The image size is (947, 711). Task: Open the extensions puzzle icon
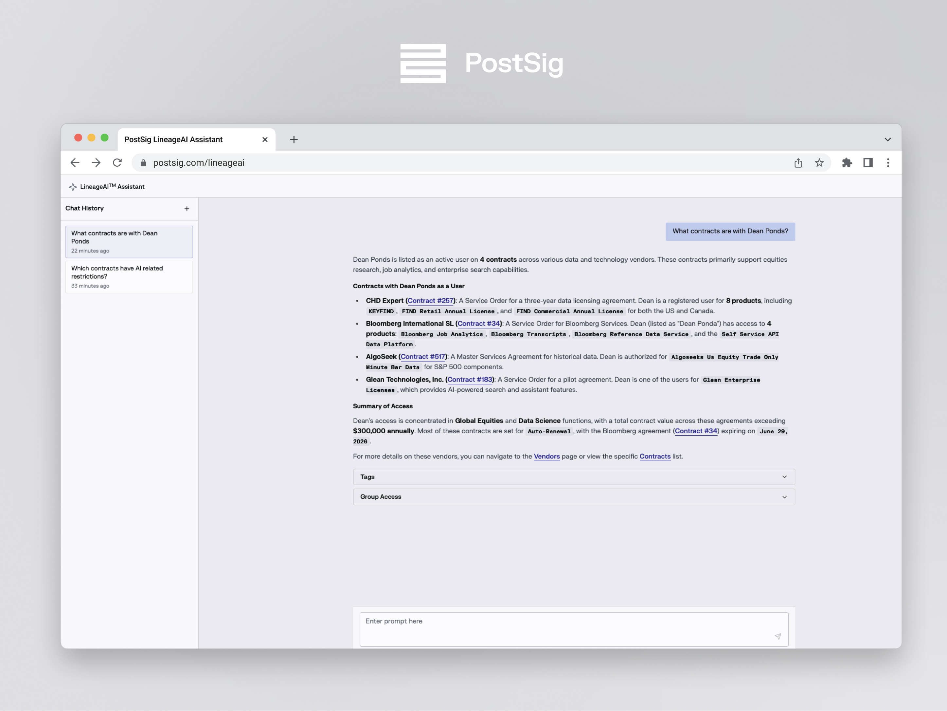[847, 163]
